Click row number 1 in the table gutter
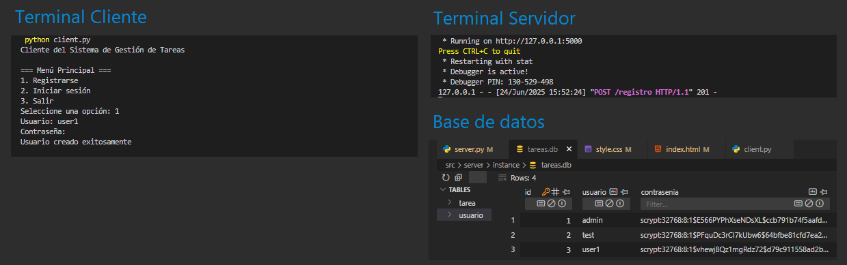 click(x=513, y=220)
